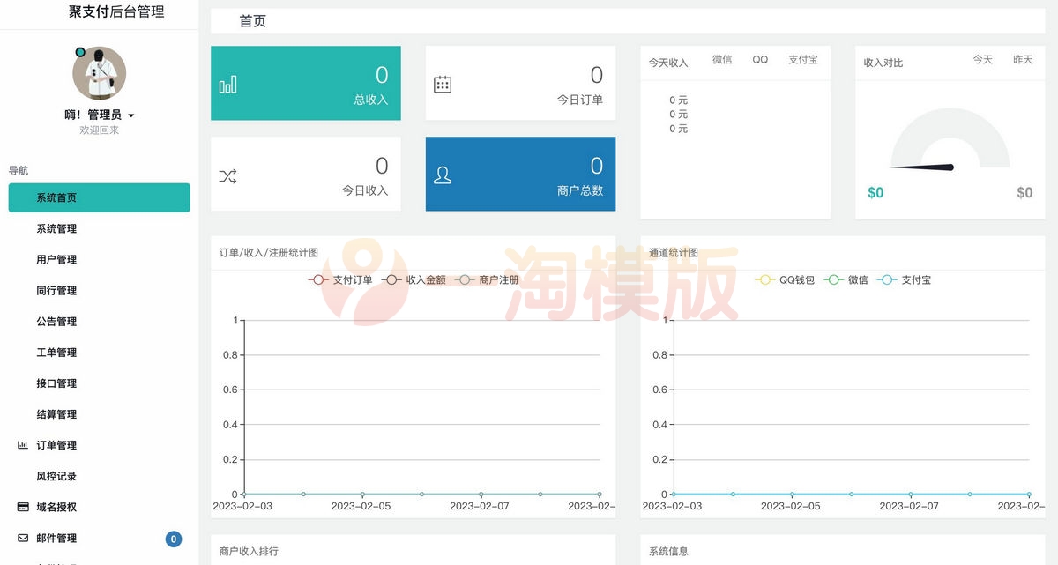The width and height of the screenshot is (1058, 565).
Task: Click the 首页 breadcrumb heading
Action: coord(253,21)
